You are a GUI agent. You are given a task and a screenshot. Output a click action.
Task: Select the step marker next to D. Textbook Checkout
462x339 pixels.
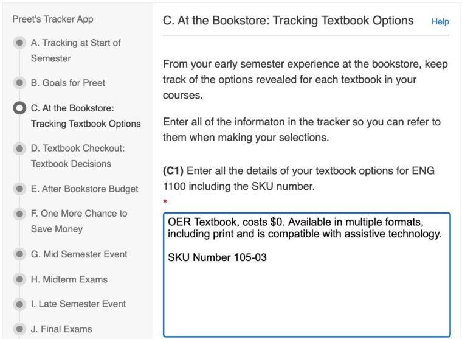pyautogui.click(x=20, y=148)
